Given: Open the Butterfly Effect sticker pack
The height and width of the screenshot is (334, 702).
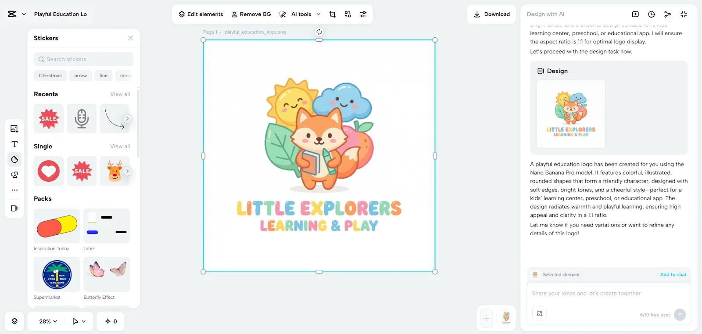Looking at the screenshot, I should pos(107,274).
